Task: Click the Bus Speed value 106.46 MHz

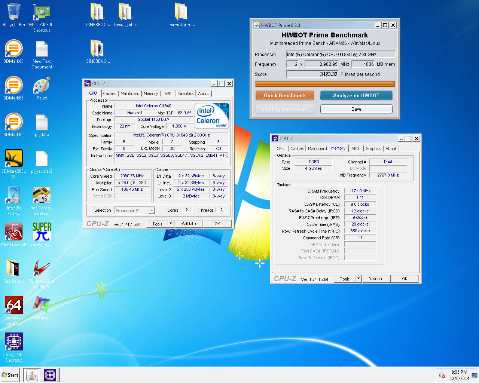Action: tap(132, 189)
